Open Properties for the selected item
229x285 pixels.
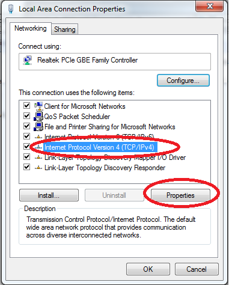180,195
